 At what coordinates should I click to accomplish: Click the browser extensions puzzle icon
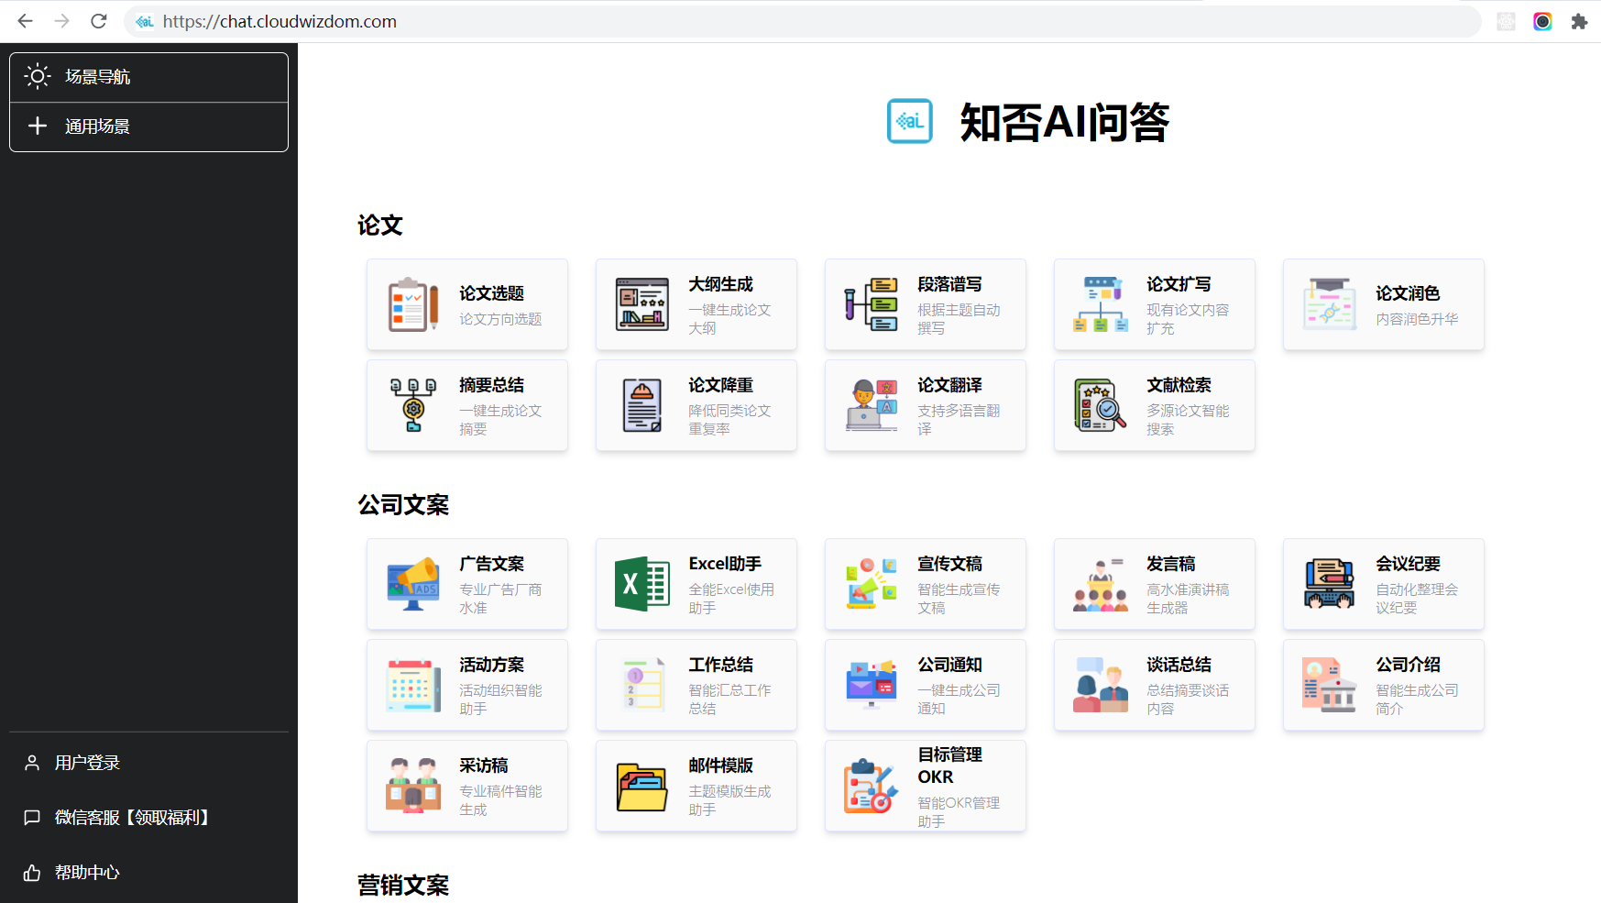pos(1579,21)
